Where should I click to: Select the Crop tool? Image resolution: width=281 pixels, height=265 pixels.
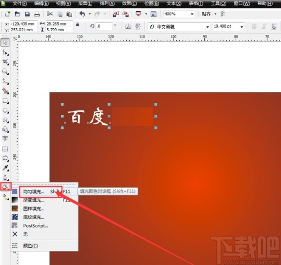click(5, 62)
